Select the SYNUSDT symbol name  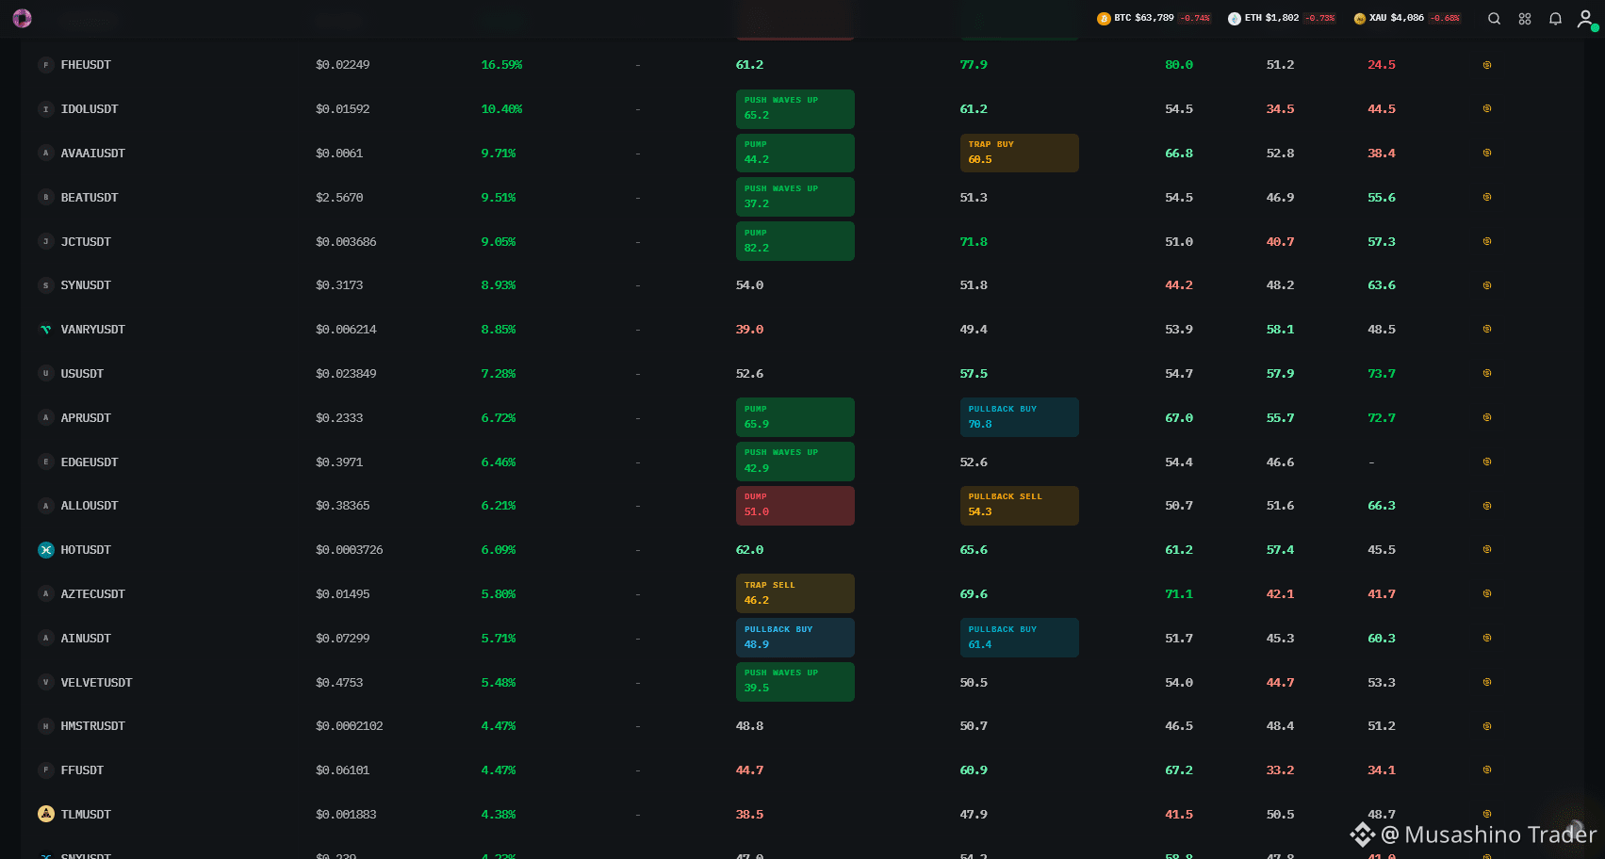pyautogui.click(x=86, y=285)
